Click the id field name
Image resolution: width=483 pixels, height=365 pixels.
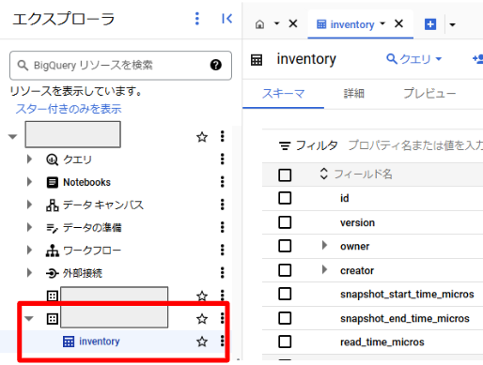point(345,198)
